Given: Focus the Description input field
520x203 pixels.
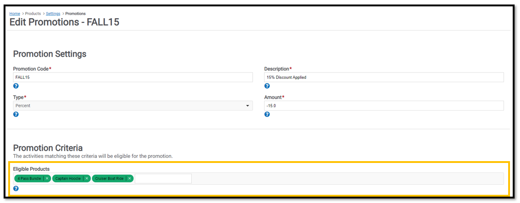Looking at the screenshot, I should [x=384, y=77].
